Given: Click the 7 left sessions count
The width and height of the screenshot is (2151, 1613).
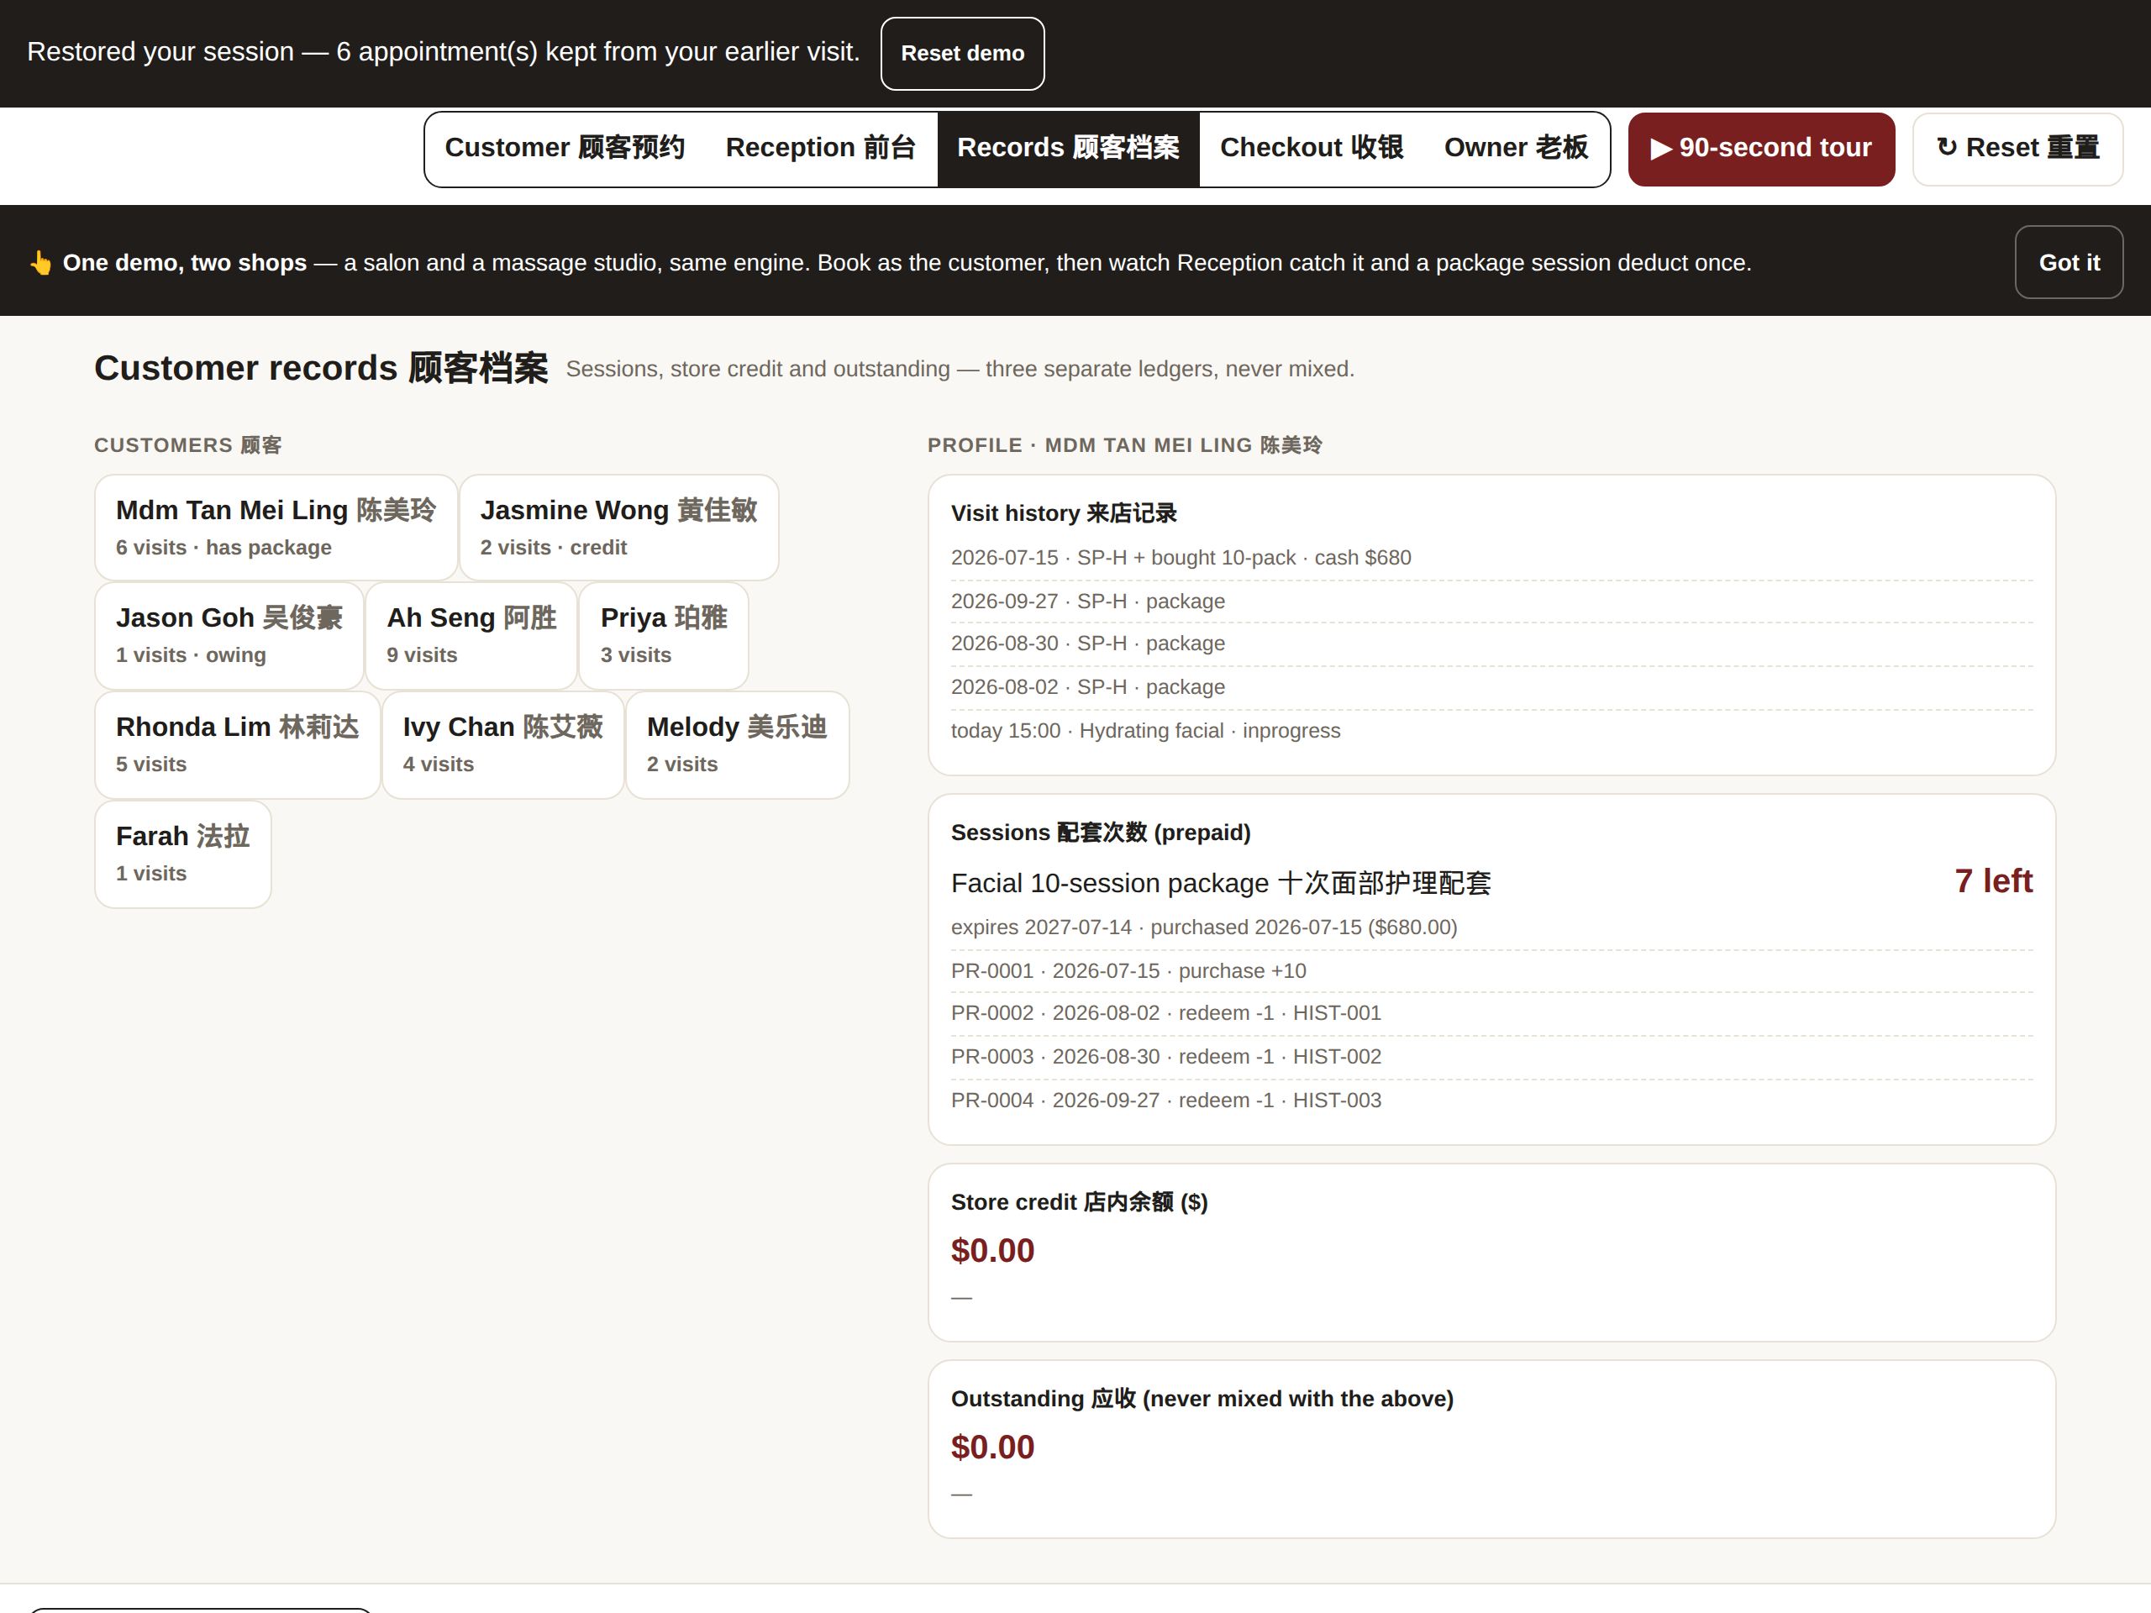Looking at the screenshot, I should [1994, 881].
